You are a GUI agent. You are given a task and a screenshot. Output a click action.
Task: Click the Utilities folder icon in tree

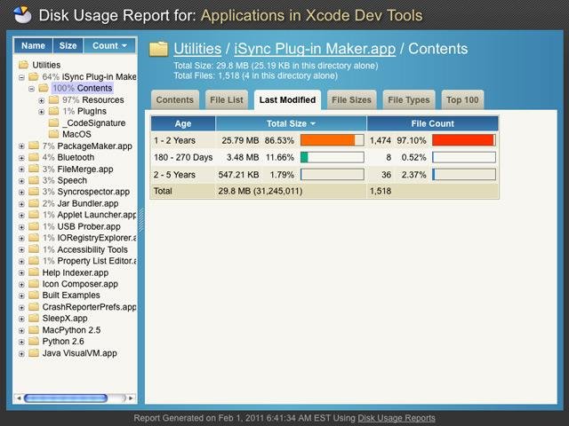click(x=24, y=65)
